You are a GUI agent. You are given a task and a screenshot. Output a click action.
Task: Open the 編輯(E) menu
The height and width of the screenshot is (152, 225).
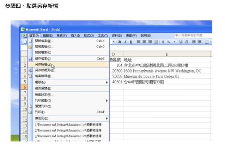(x=48, y=36)
